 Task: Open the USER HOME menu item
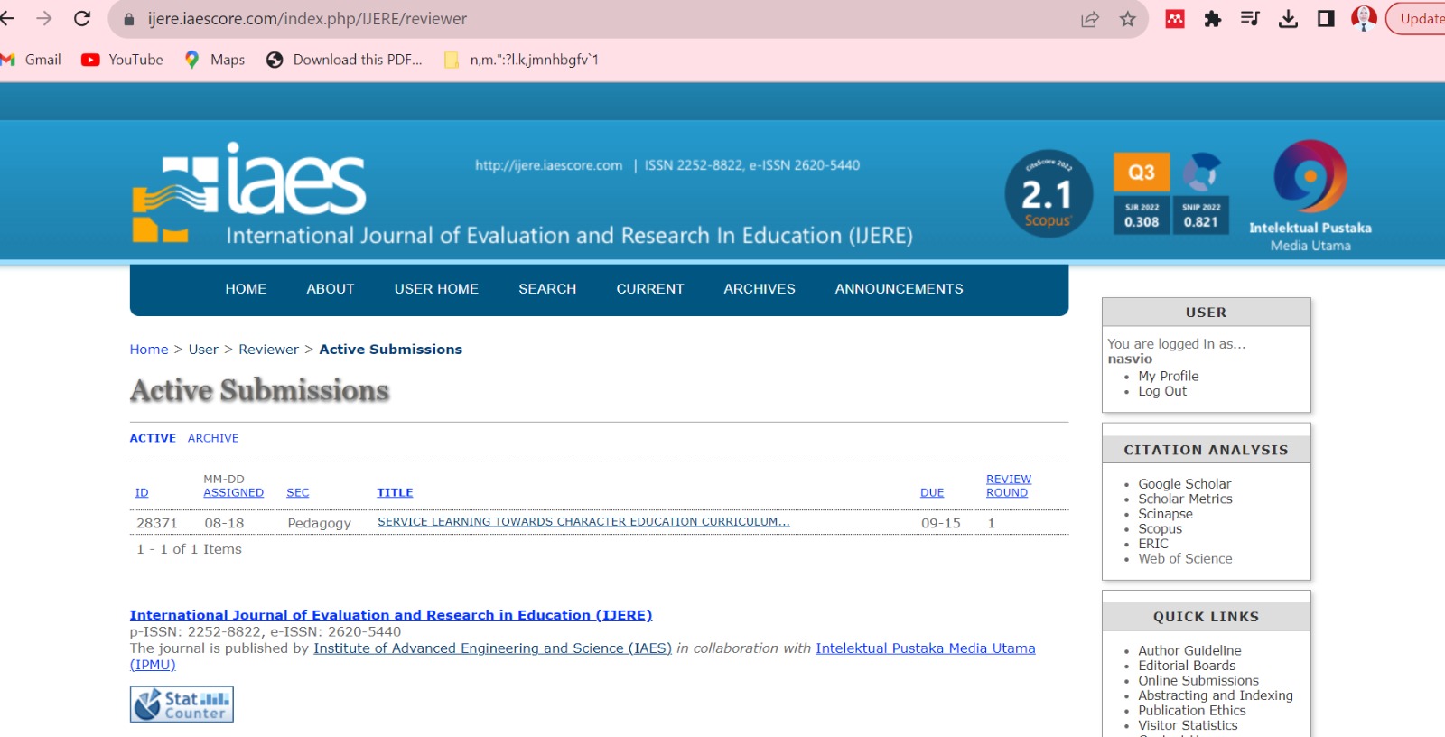pos(436,289)
